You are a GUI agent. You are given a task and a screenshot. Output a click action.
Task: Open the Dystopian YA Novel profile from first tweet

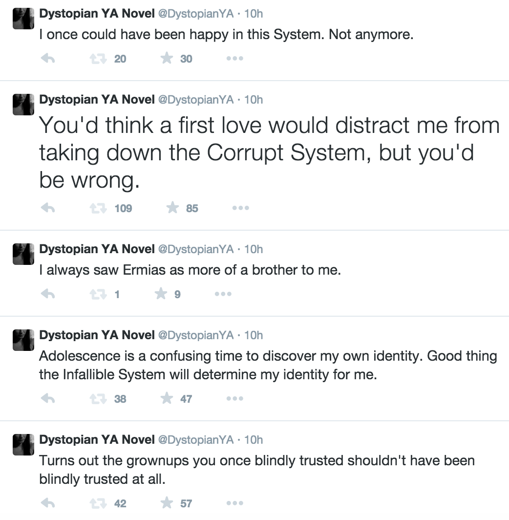pos(97,14)
